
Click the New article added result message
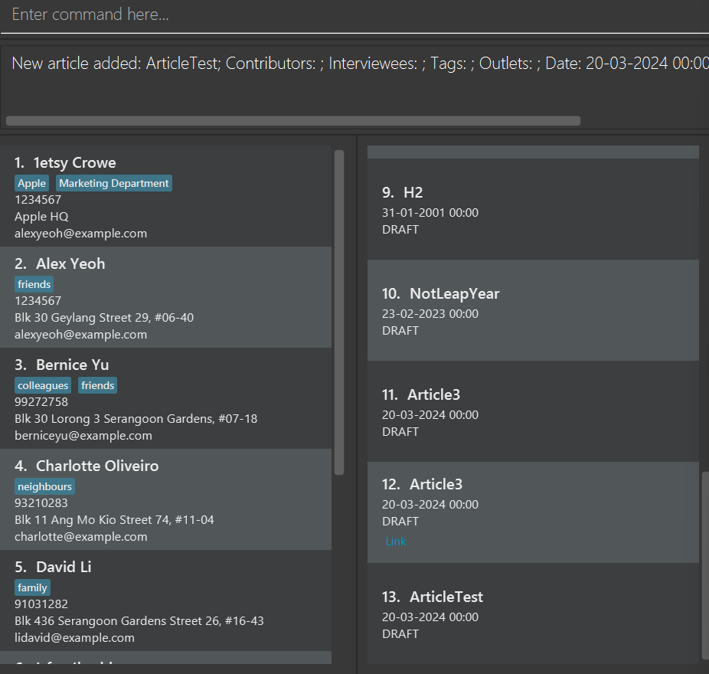pyautogui.click(x=360, y=64)
